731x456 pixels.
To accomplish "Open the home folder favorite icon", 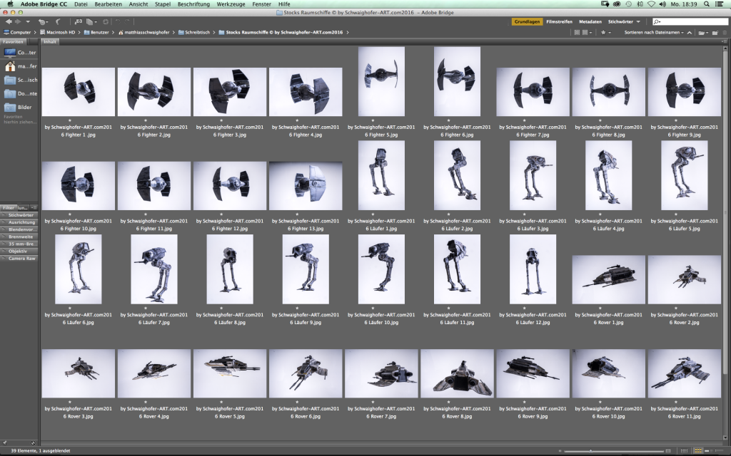I will (10, 66).
